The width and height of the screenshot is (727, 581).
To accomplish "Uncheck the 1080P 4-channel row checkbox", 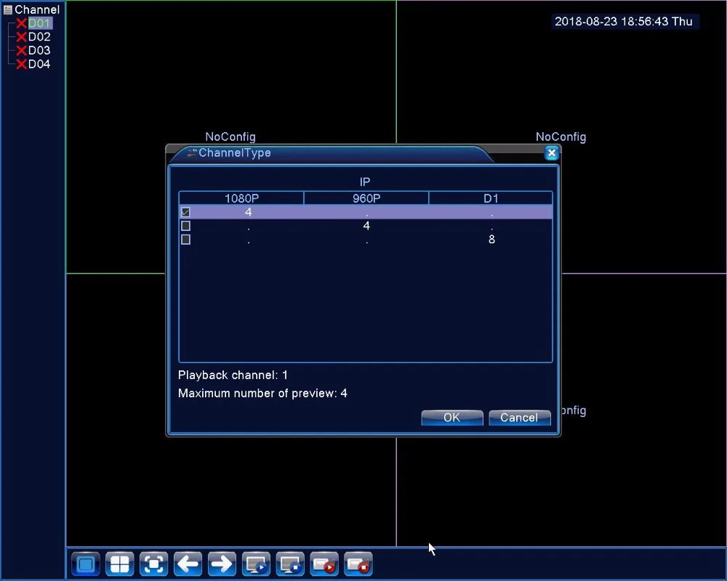I will (x=185, y=212).
